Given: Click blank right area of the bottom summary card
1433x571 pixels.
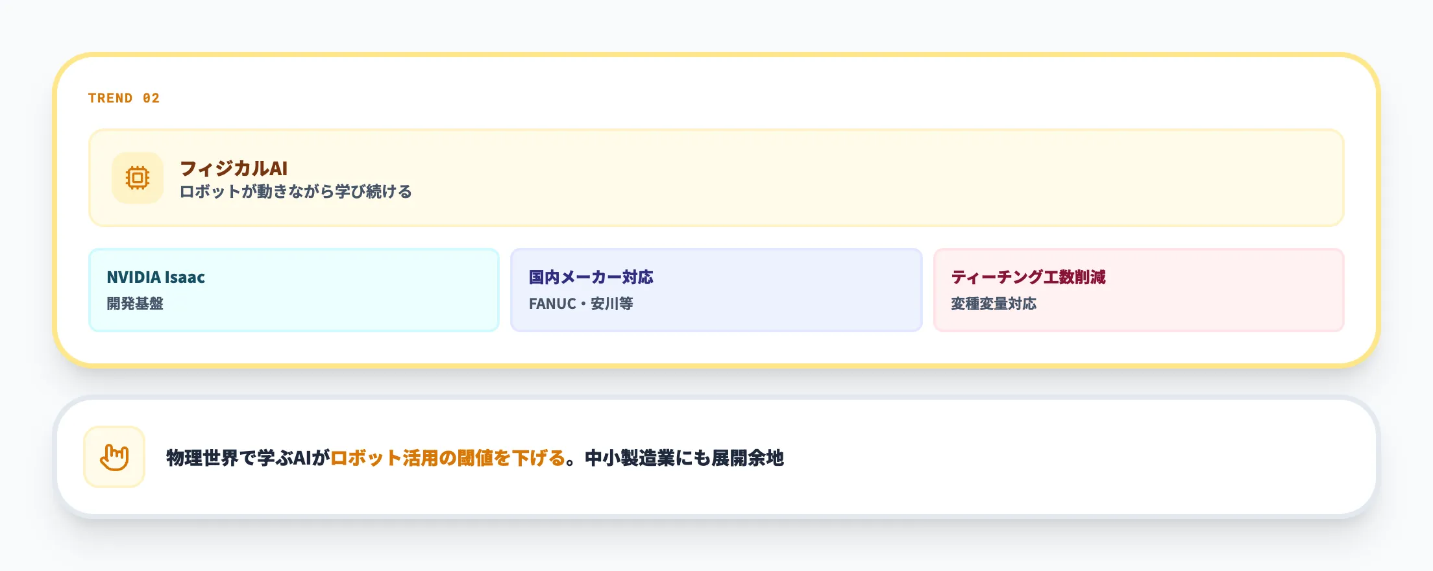Looking at the screenshot, I should click(x=1103, y=458).
